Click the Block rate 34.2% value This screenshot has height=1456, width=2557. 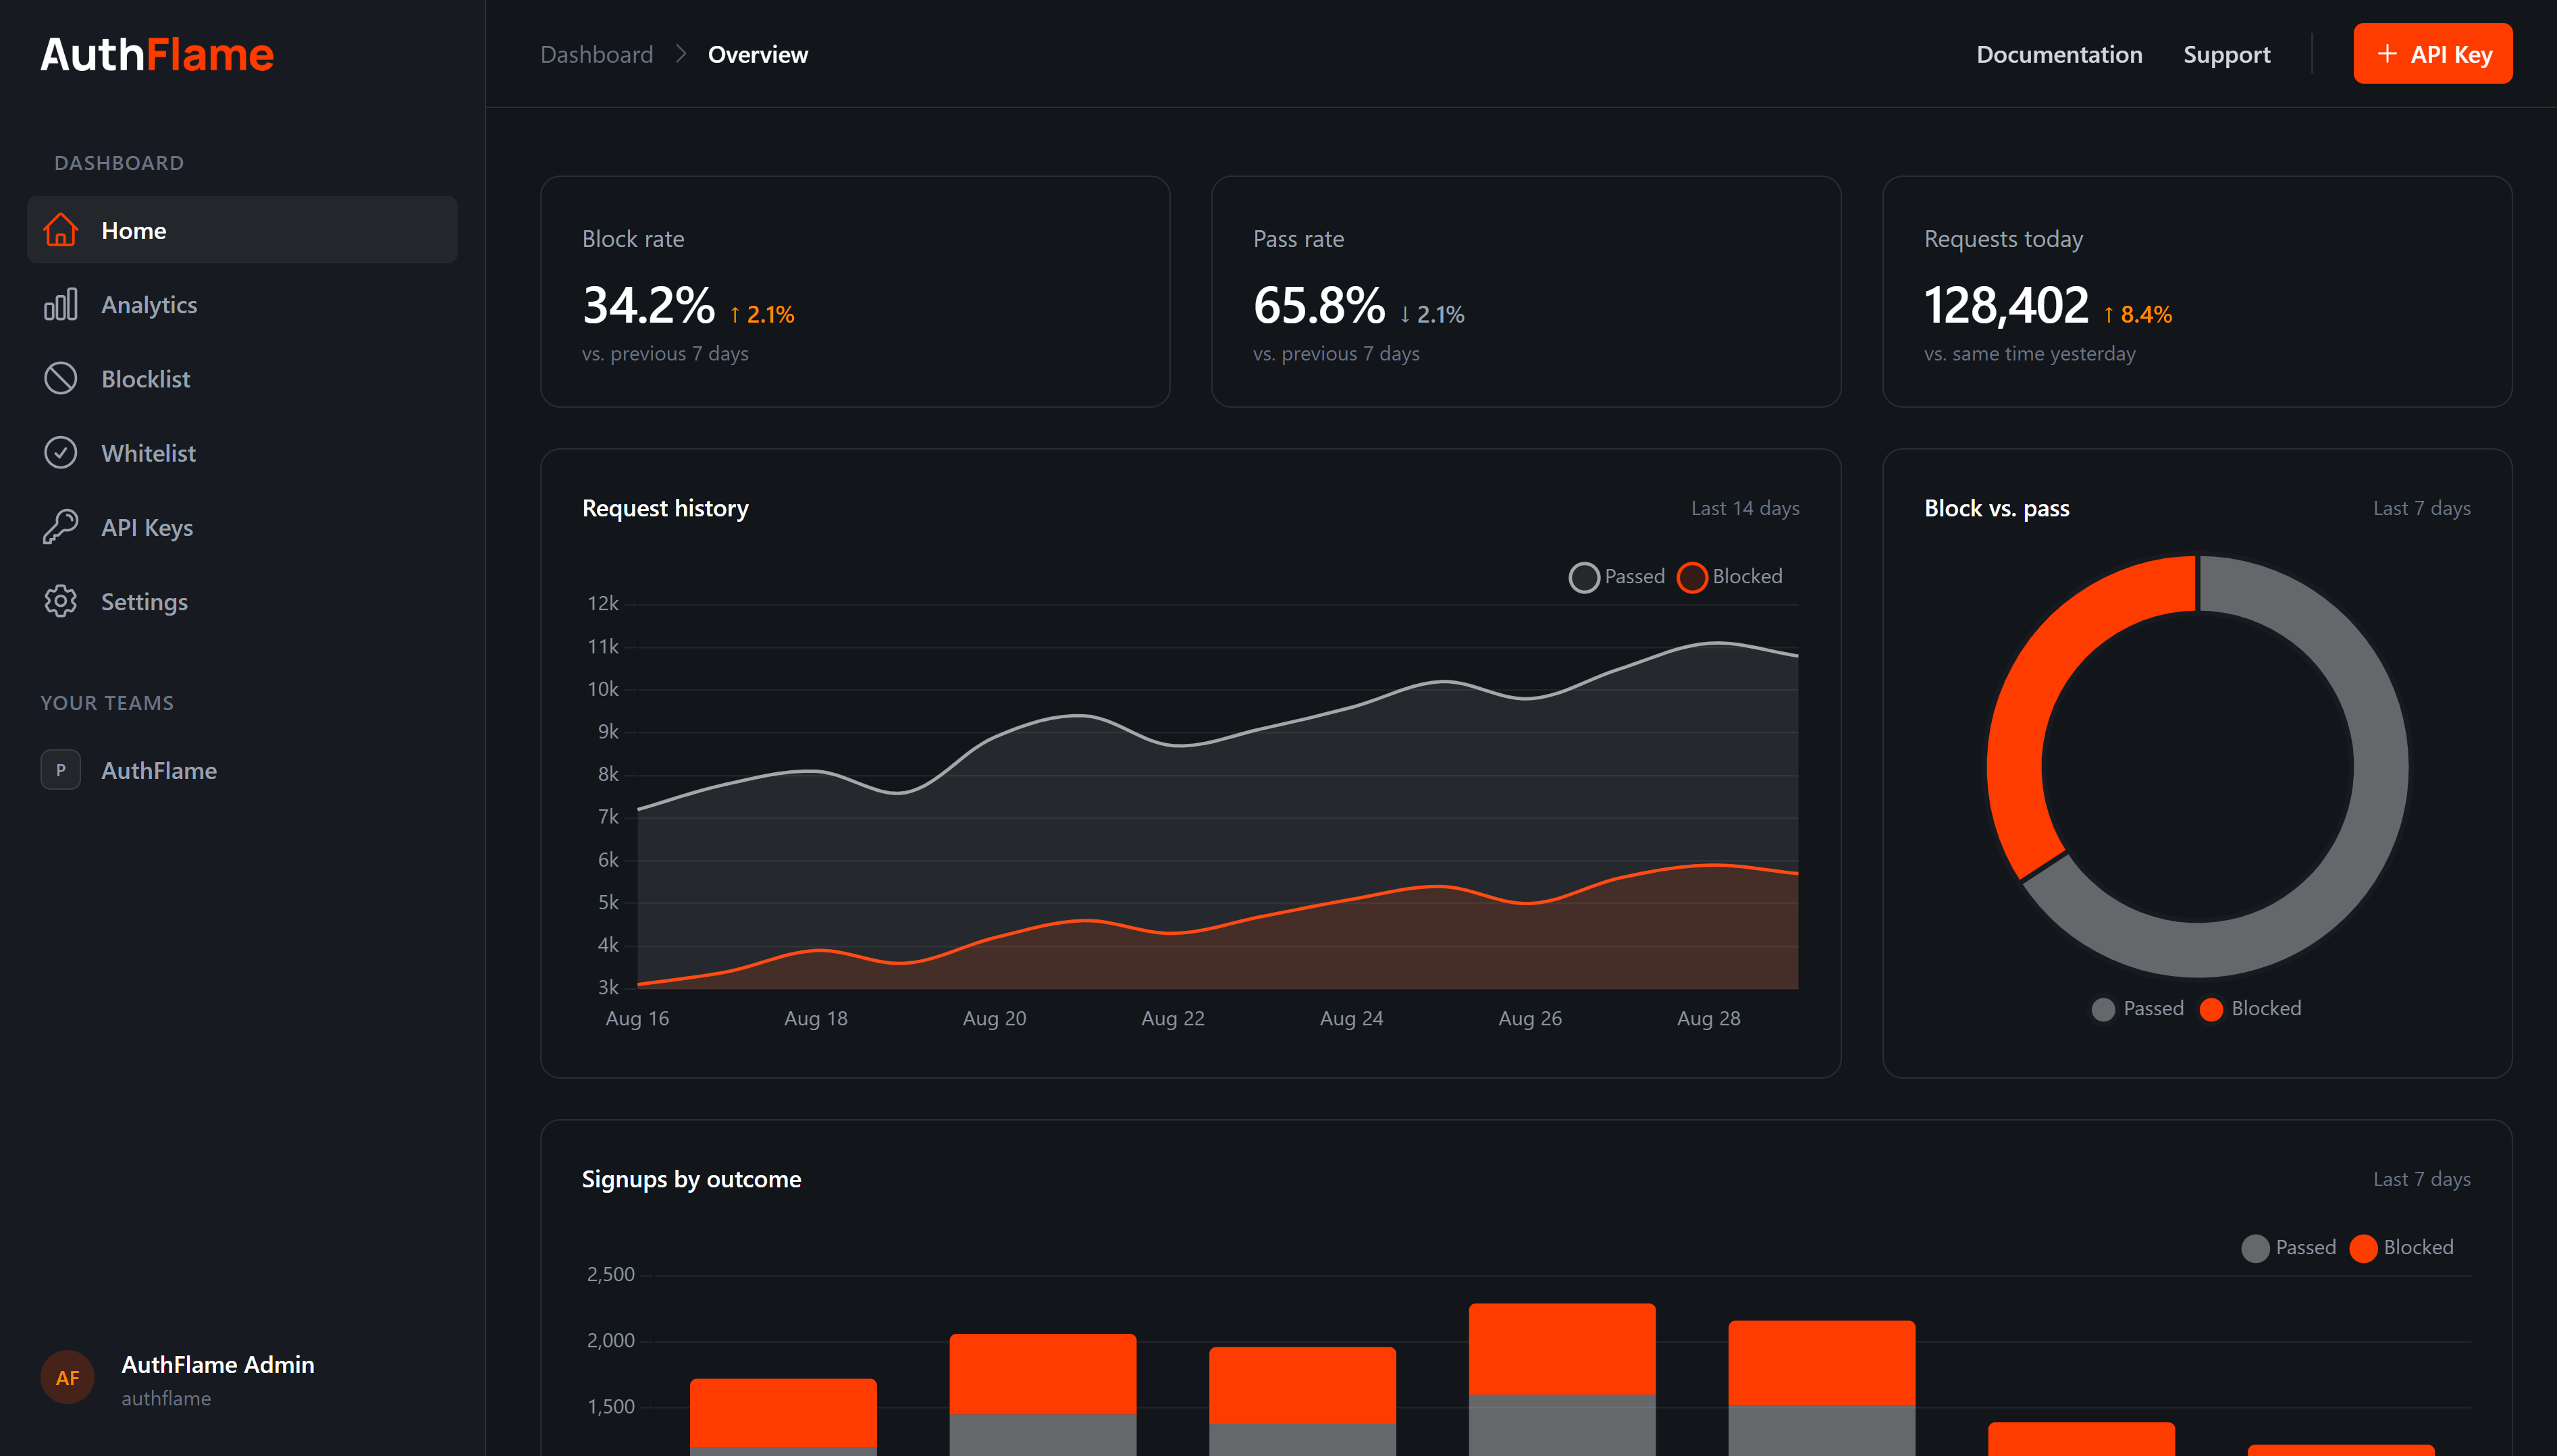click(648, 305)
